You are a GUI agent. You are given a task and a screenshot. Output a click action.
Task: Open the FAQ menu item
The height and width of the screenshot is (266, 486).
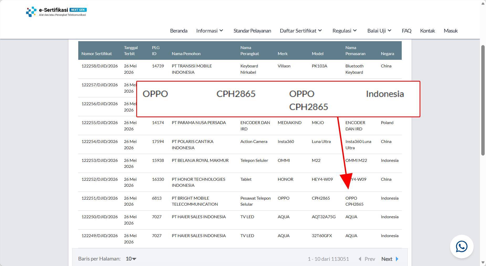pos(406,31)
